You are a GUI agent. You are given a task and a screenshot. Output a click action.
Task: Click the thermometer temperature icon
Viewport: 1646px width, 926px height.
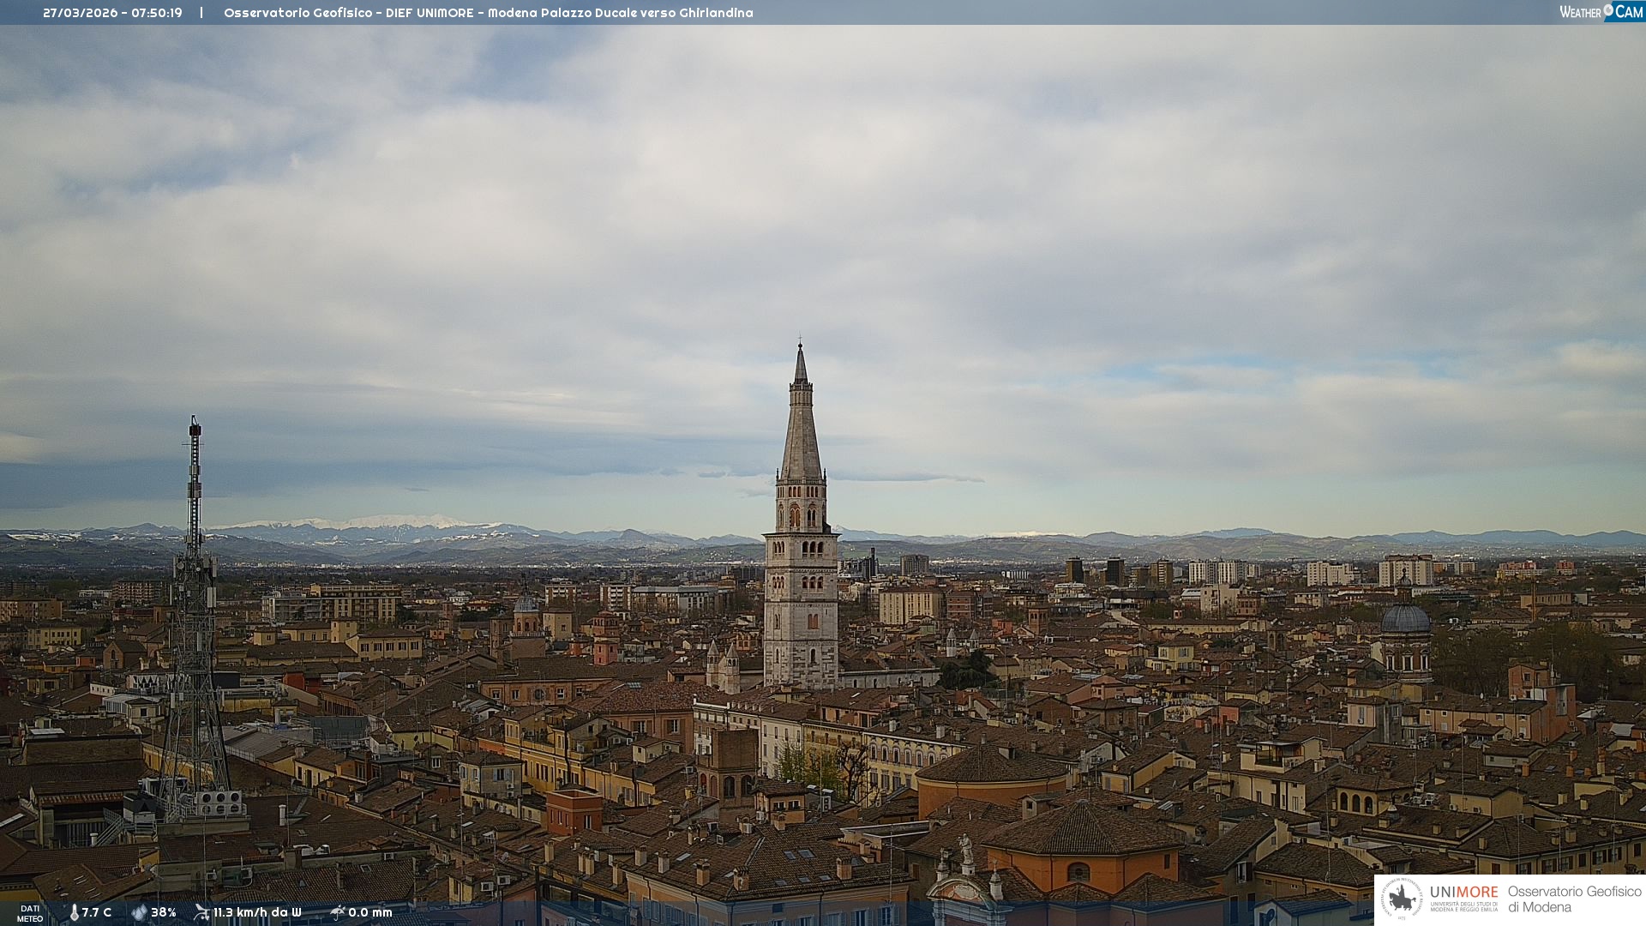[x=74, y=912]
